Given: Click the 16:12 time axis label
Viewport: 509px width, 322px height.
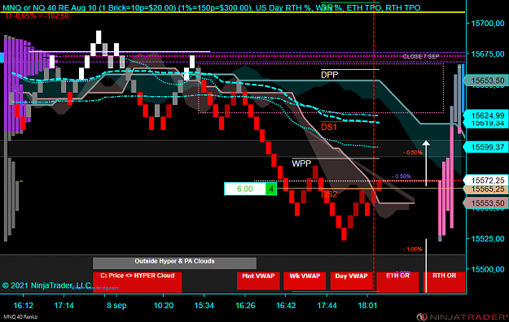Looking at the screenshot, I should [23, 306].
